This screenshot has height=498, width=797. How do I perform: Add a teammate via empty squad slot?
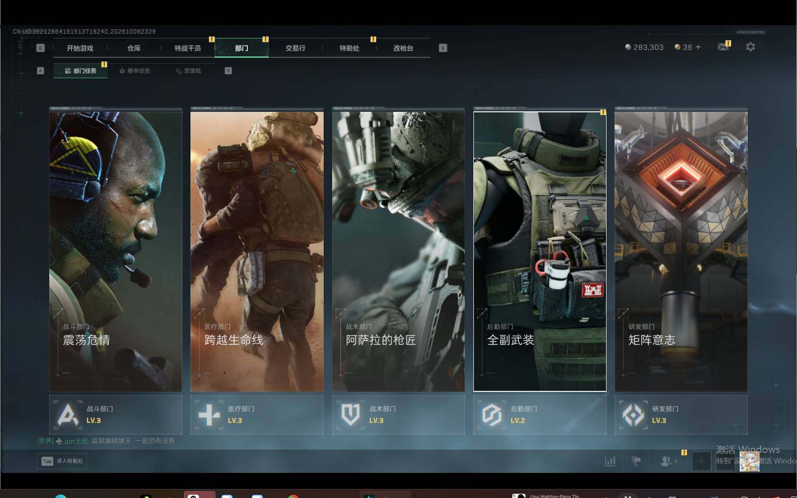pyautogui.click(x=701, y=461)
